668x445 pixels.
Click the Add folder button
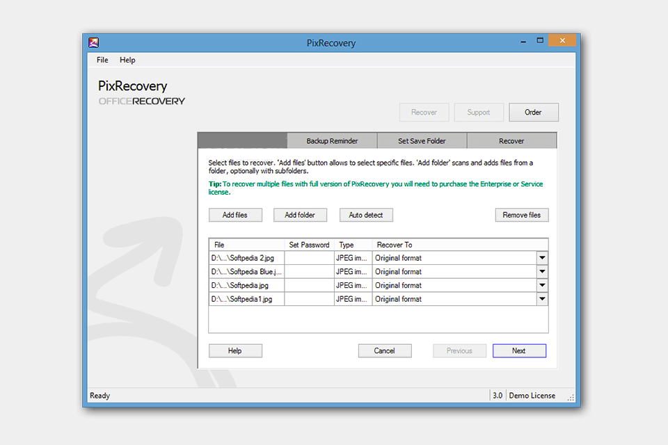point(300,215)
